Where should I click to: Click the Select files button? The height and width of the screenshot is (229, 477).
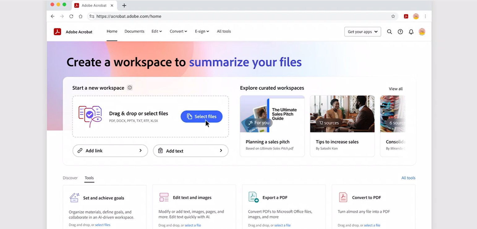[x=202, y=116]
